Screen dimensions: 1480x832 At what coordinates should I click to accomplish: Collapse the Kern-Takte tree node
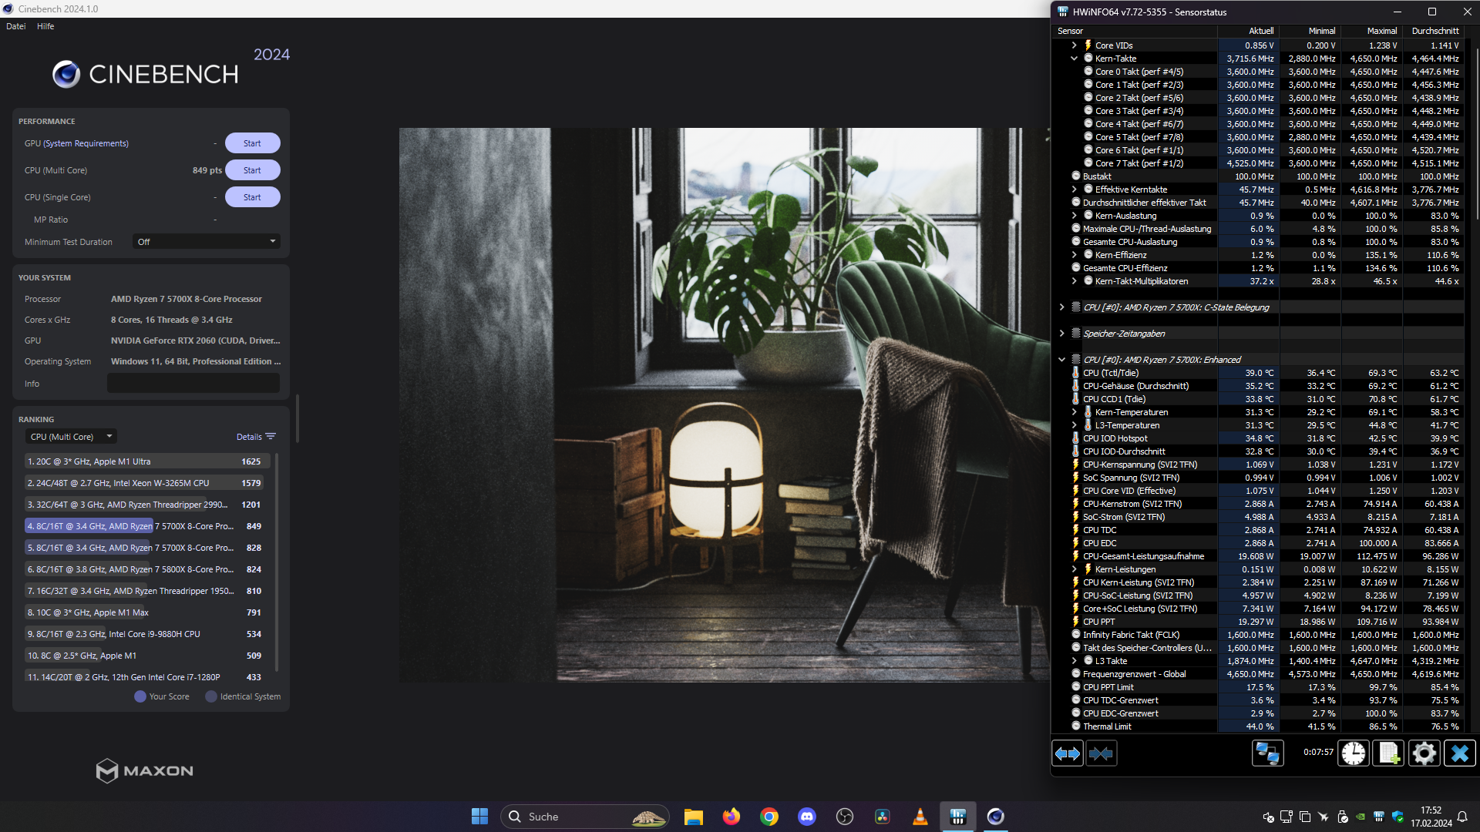[1074, 59]
